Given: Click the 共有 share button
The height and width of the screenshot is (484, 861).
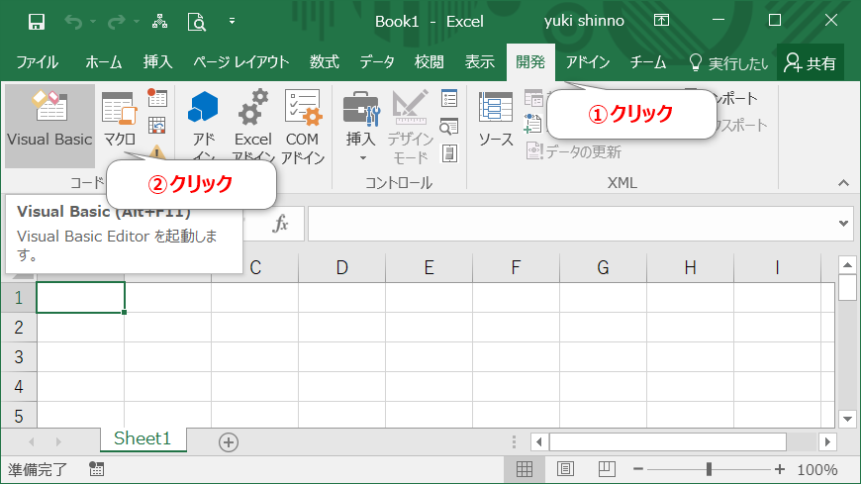Looking at the screenshot, I should coord(811,62).
